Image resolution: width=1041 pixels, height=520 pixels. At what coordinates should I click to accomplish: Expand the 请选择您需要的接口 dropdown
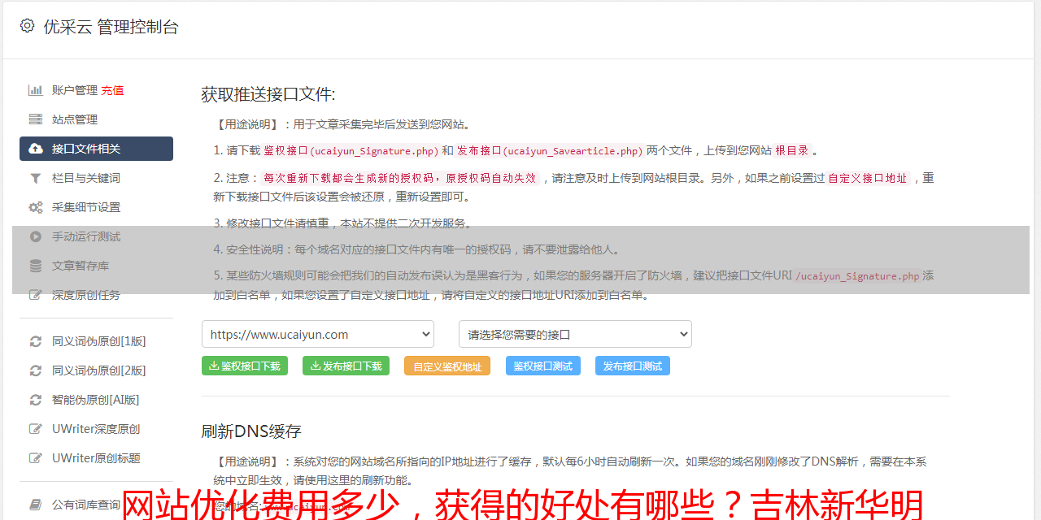(575, 334)
